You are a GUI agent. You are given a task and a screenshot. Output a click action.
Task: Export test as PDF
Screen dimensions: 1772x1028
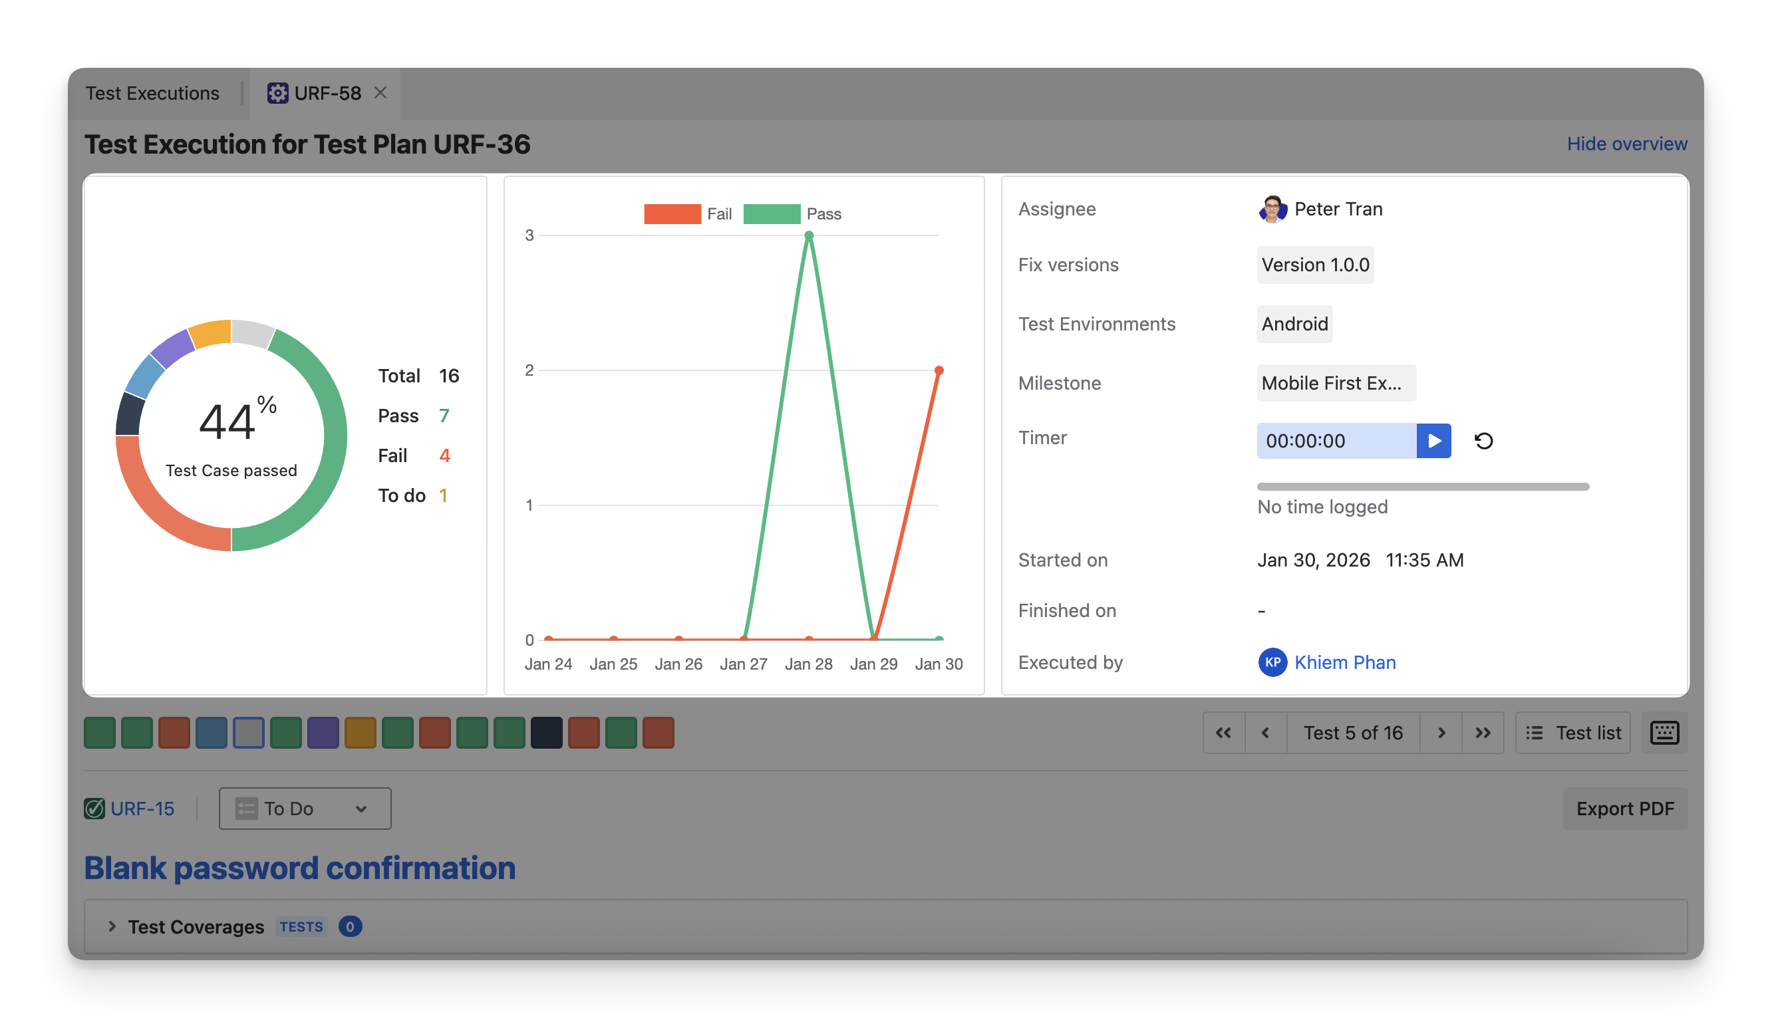(1624, 809)
